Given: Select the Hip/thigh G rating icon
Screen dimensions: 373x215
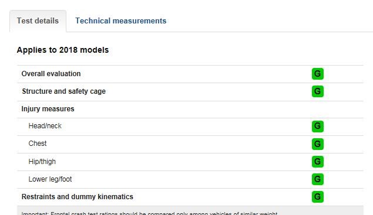Looking at the screenshot, I should click(318, 162).
